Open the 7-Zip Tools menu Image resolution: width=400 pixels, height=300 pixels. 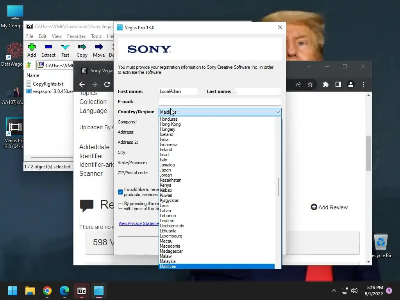96,36
